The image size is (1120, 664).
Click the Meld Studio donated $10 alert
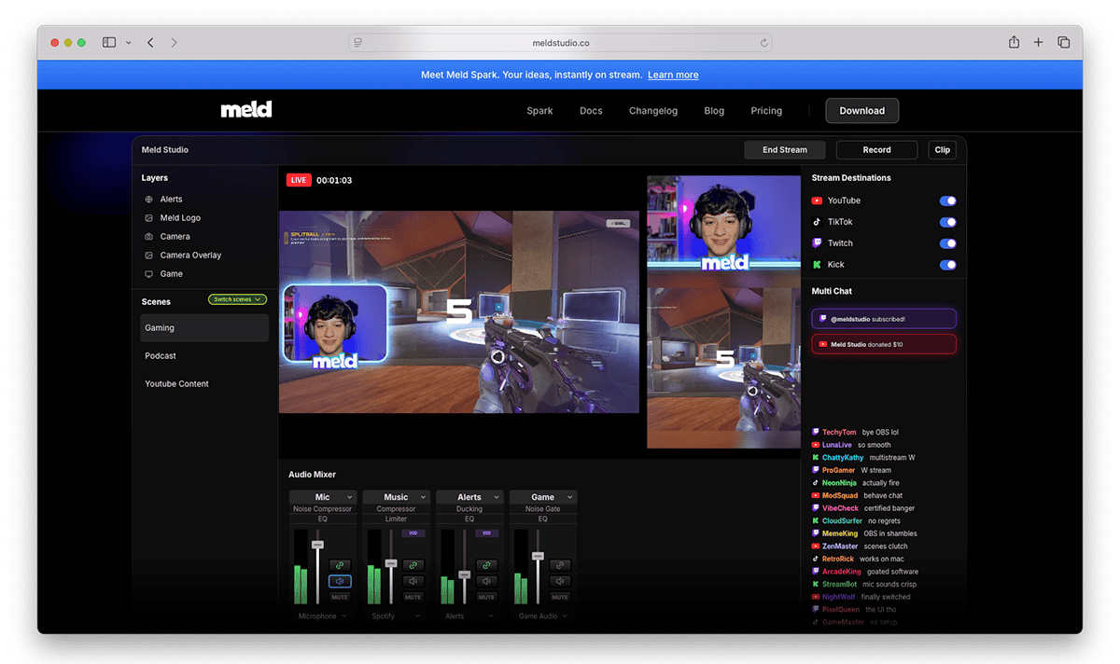(884, 344)
